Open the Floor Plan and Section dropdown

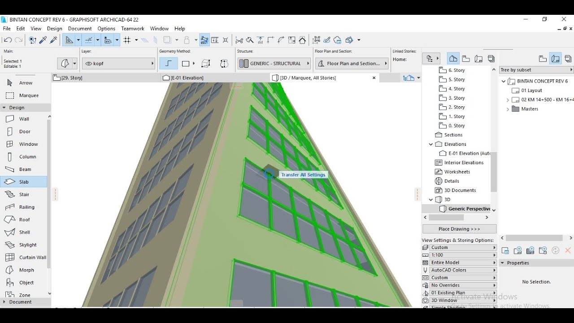click(x=352, y=64)
